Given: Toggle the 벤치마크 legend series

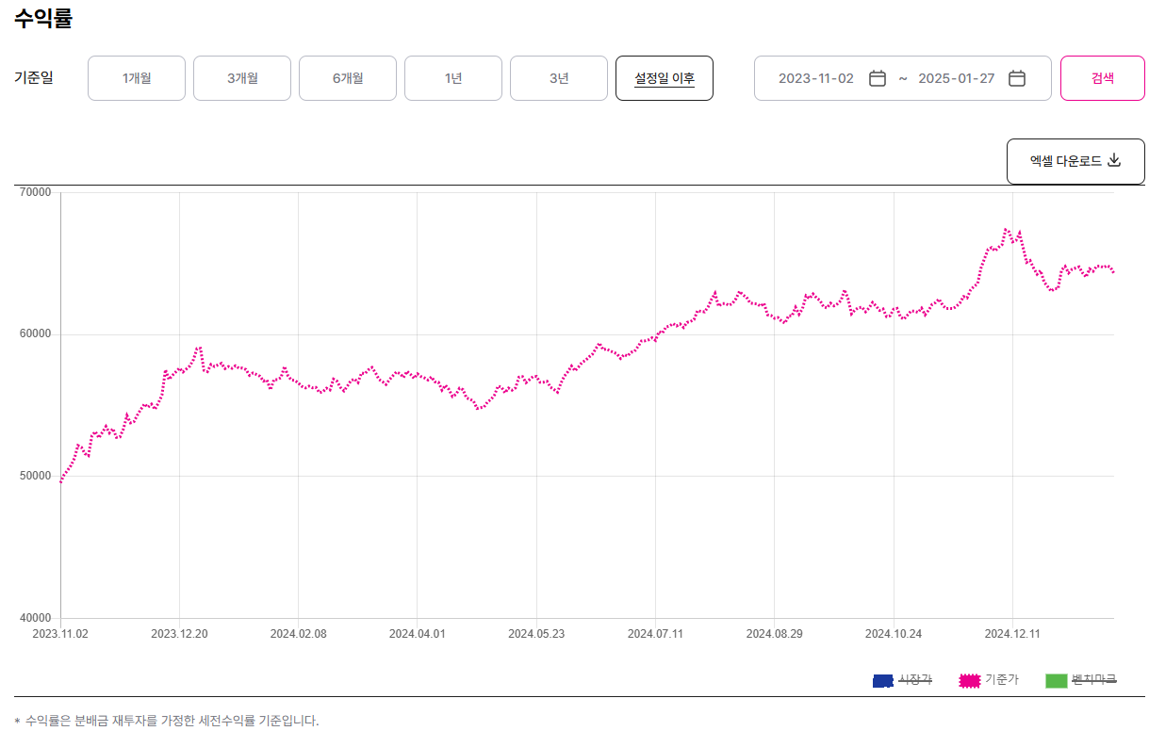Looking at the screenshot, I should [x=1081, y=680].
